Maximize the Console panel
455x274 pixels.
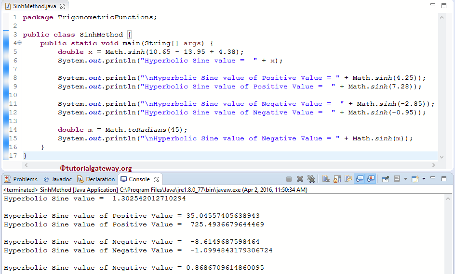[444, 179]
